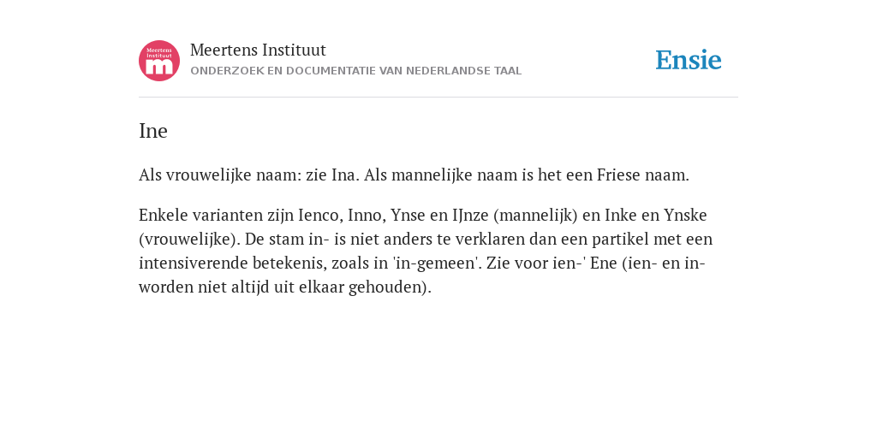The height and width of the screenshot is (438, 877).
Task: Click the word Ina in first paragraph
Action: point(346,175)
